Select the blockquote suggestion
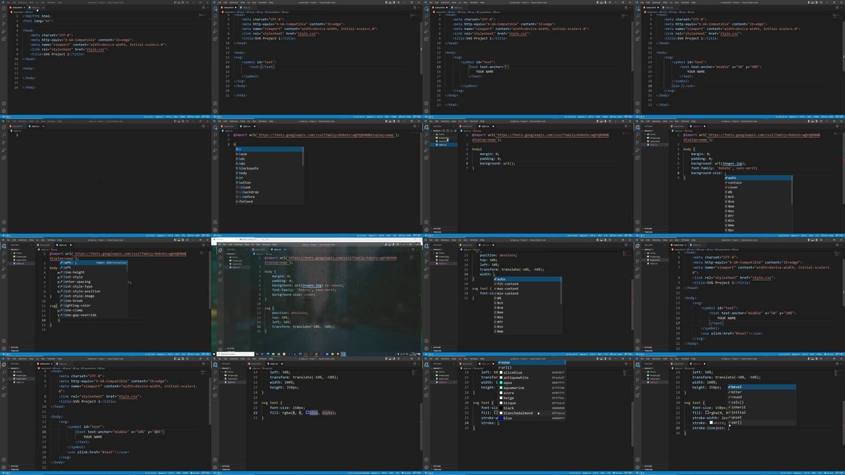845x475 pixels. coord(269,168)
